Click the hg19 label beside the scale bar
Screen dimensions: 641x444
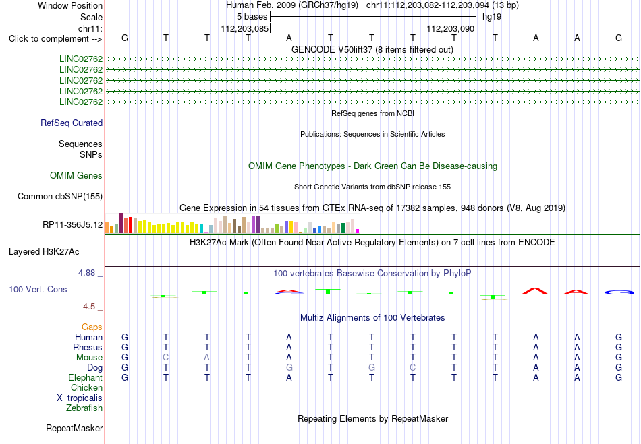(492, 17)
